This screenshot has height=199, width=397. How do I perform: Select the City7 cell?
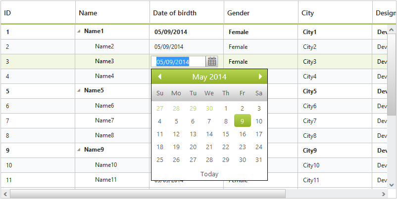[310, 121]
